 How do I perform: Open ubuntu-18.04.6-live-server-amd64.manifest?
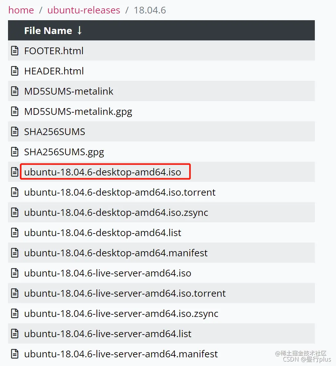point(121,354)
